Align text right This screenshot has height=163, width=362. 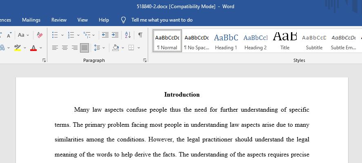point(75,48)
